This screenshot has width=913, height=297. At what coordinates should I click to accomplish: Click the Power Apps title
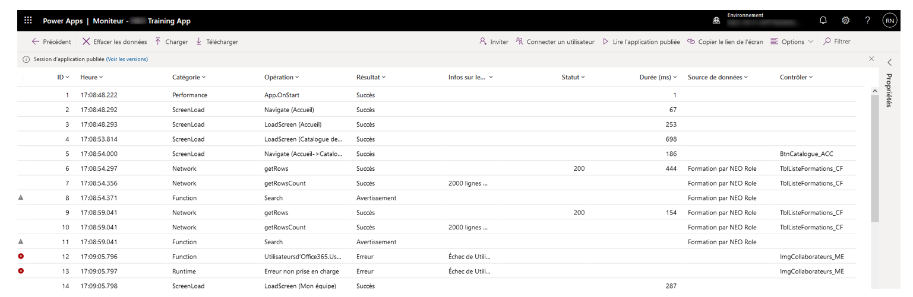tap(62, 21)
